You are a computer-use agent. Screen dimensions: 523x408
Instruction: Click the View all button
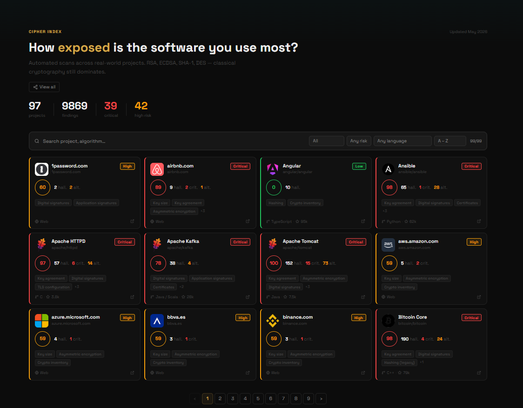tap(44, 87)
